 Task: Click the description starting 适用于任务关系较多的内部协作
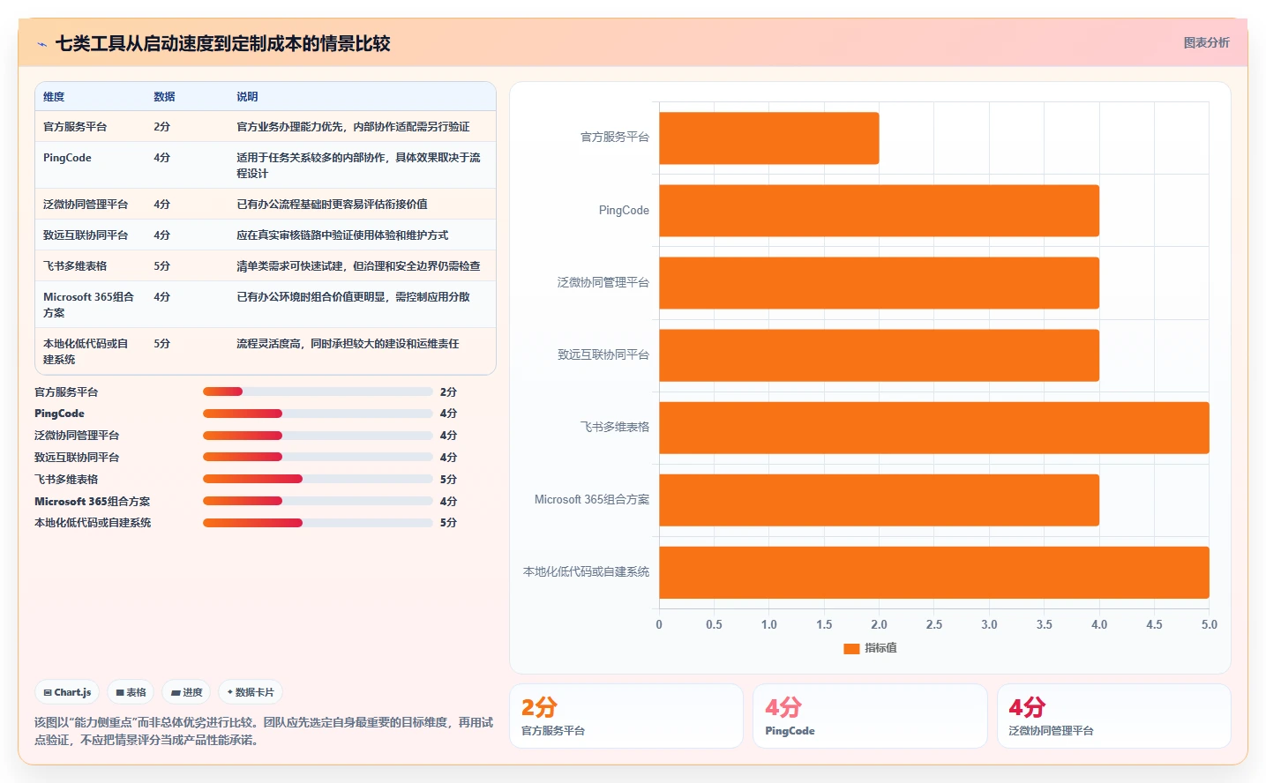coord(359,166)
